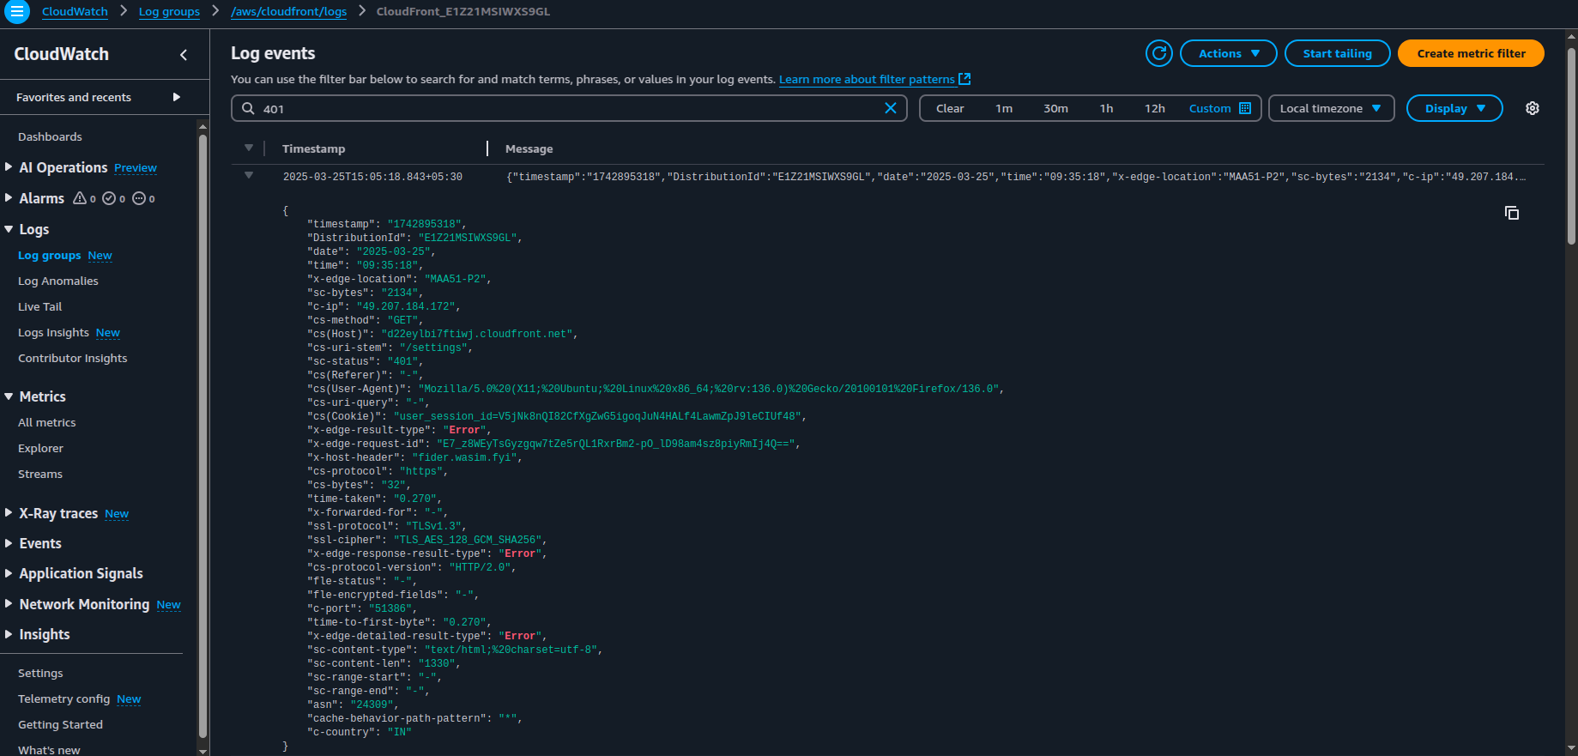Image resolution: width=1578 pixels, height=756 pixels.
Task: Click the Message column header
Action: pyautogui.click(x=529, y=148)
